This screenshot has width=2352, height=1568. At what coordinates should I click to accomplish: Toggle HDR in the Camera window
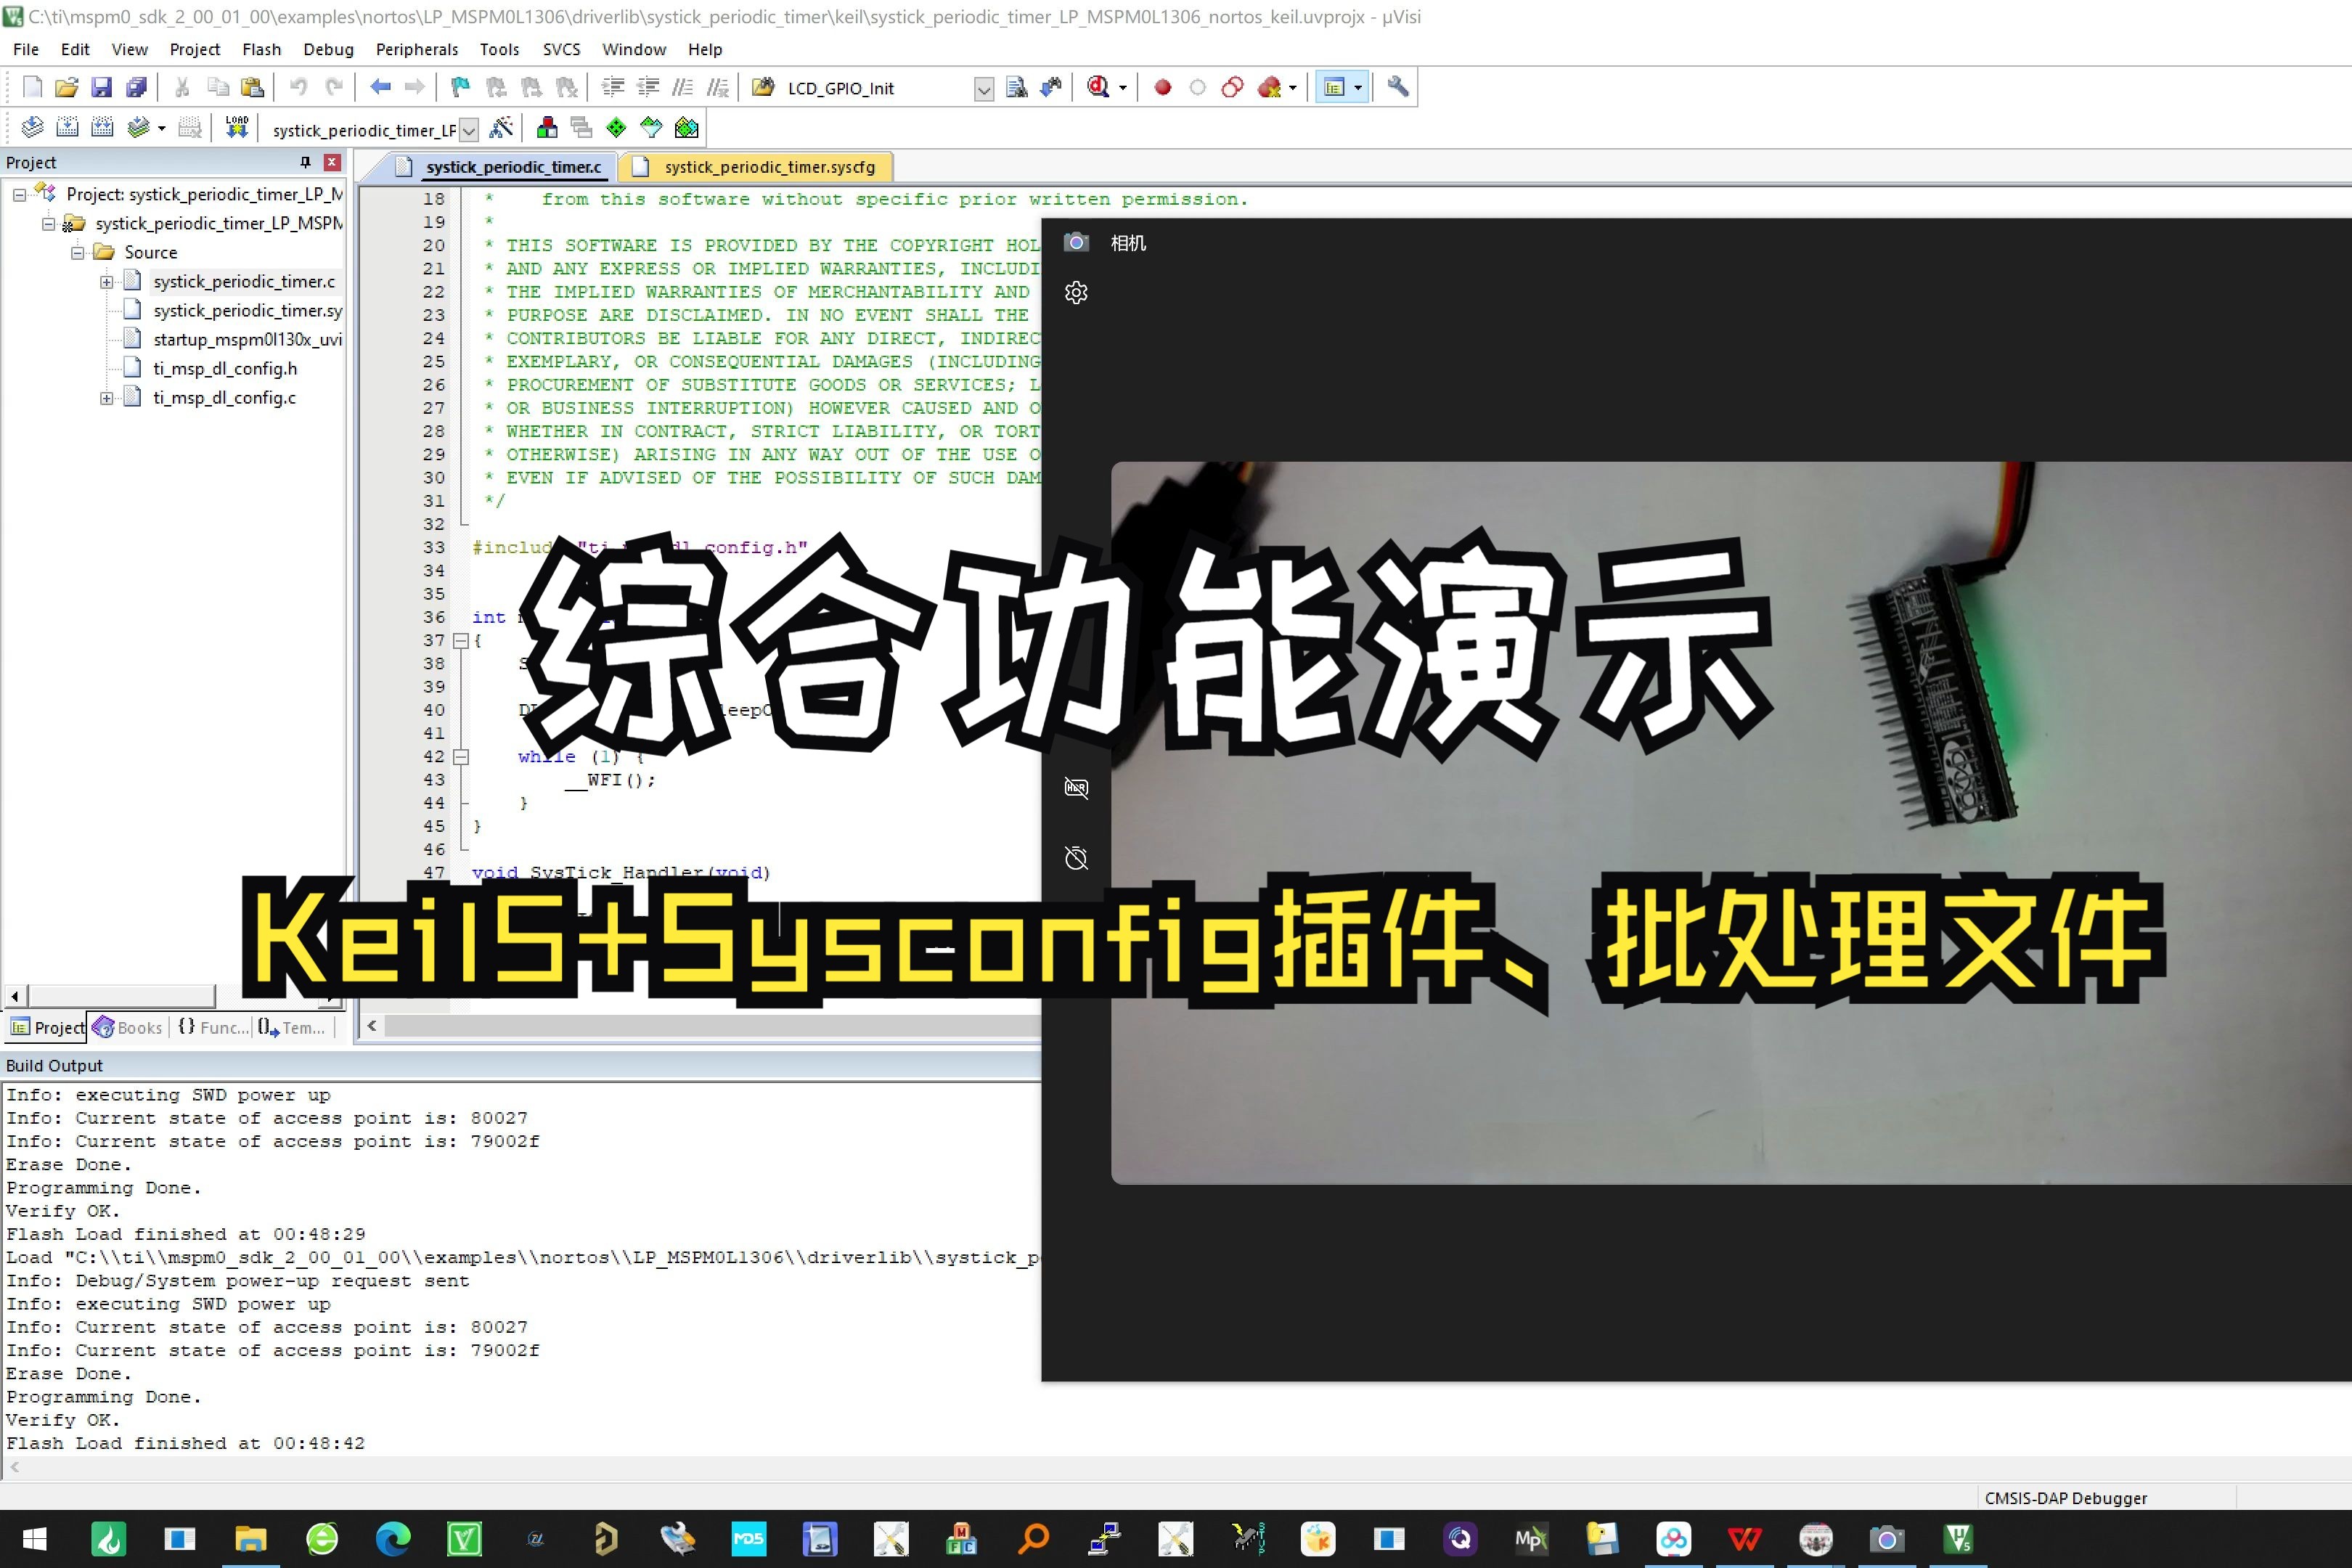click(x=1076, y=788)
